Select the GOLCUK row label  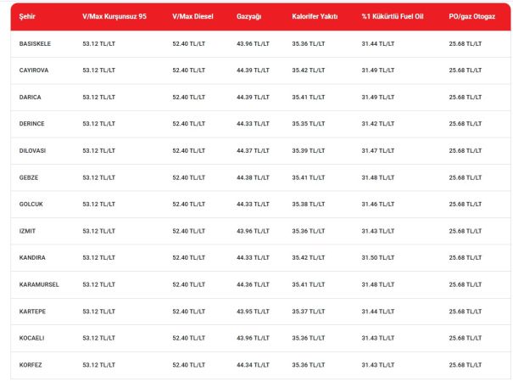tap(31, 204)
